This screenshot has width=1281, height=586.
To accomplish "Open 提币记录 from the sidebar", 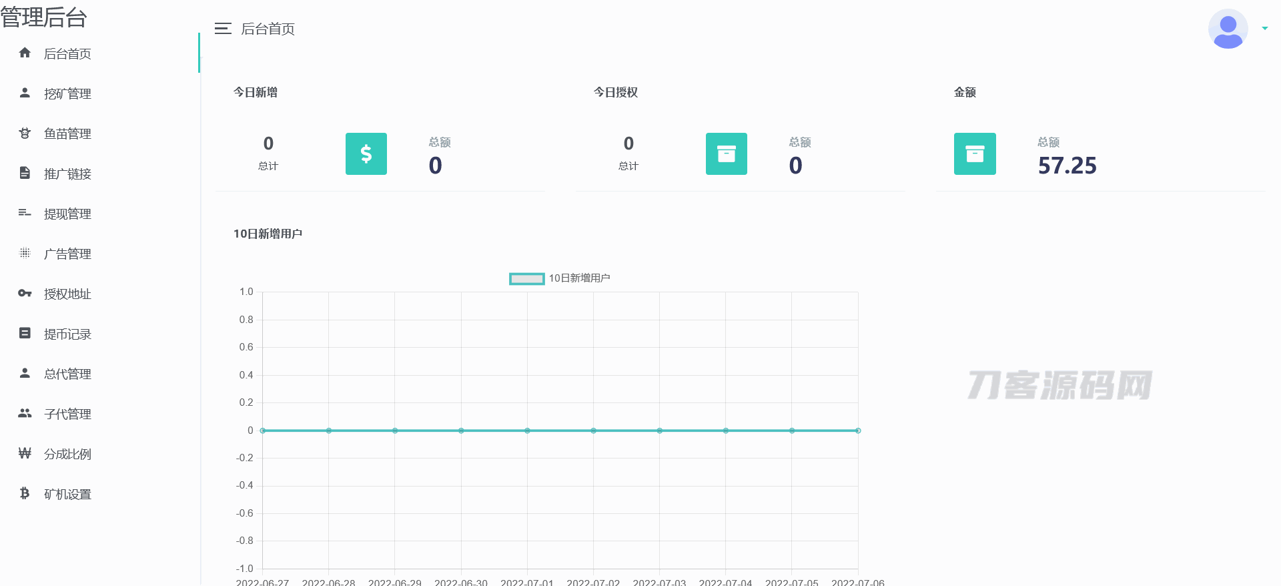I will tap(67, 334).
